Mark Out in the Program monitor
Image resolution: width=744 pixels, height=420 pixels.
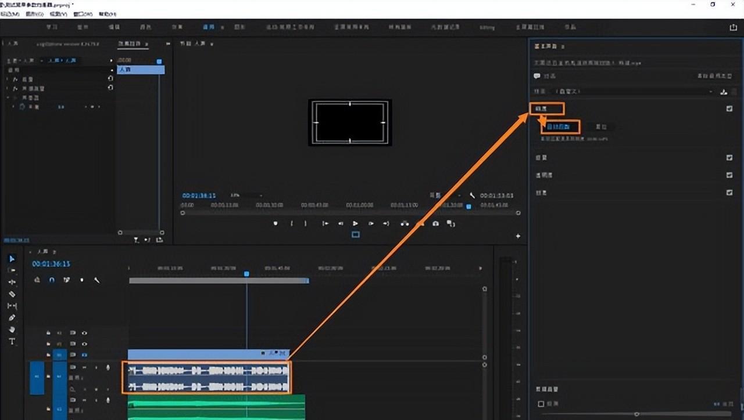click(x=306, y=223)
